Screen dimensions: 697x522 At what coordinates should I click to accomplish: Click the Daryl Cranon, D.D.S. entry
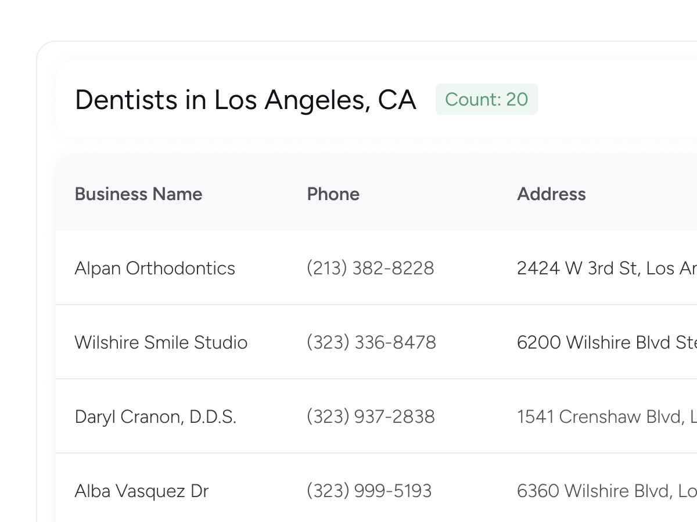[x=156, y=416]
